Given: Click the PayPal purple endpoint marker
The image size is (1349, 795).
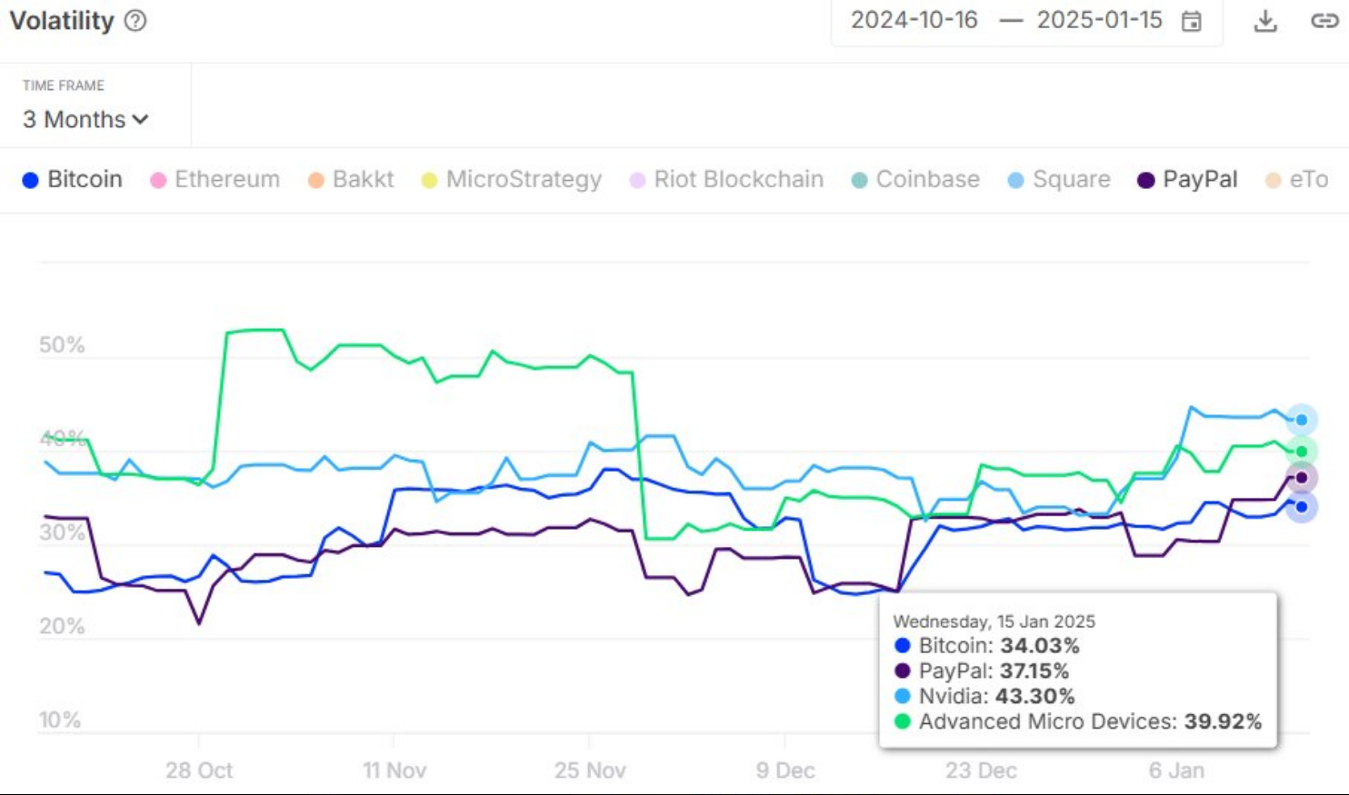Looking at the screenshot, I should coord(1302,478).
